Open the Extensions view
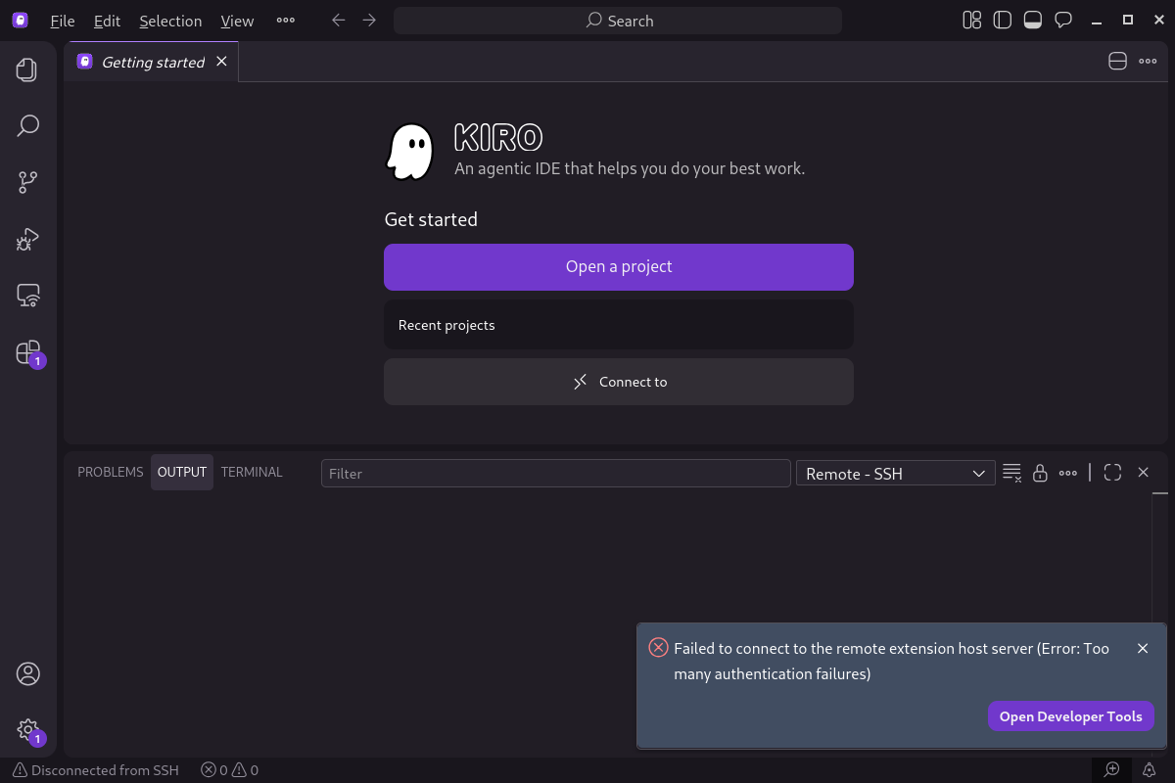The width and height of the screenshot is (1175, 783). 27,352
